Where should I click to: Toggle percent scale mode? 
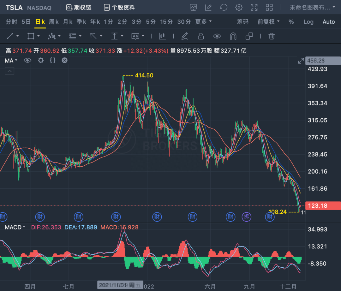pyautogui.click(x=291, y=22)
